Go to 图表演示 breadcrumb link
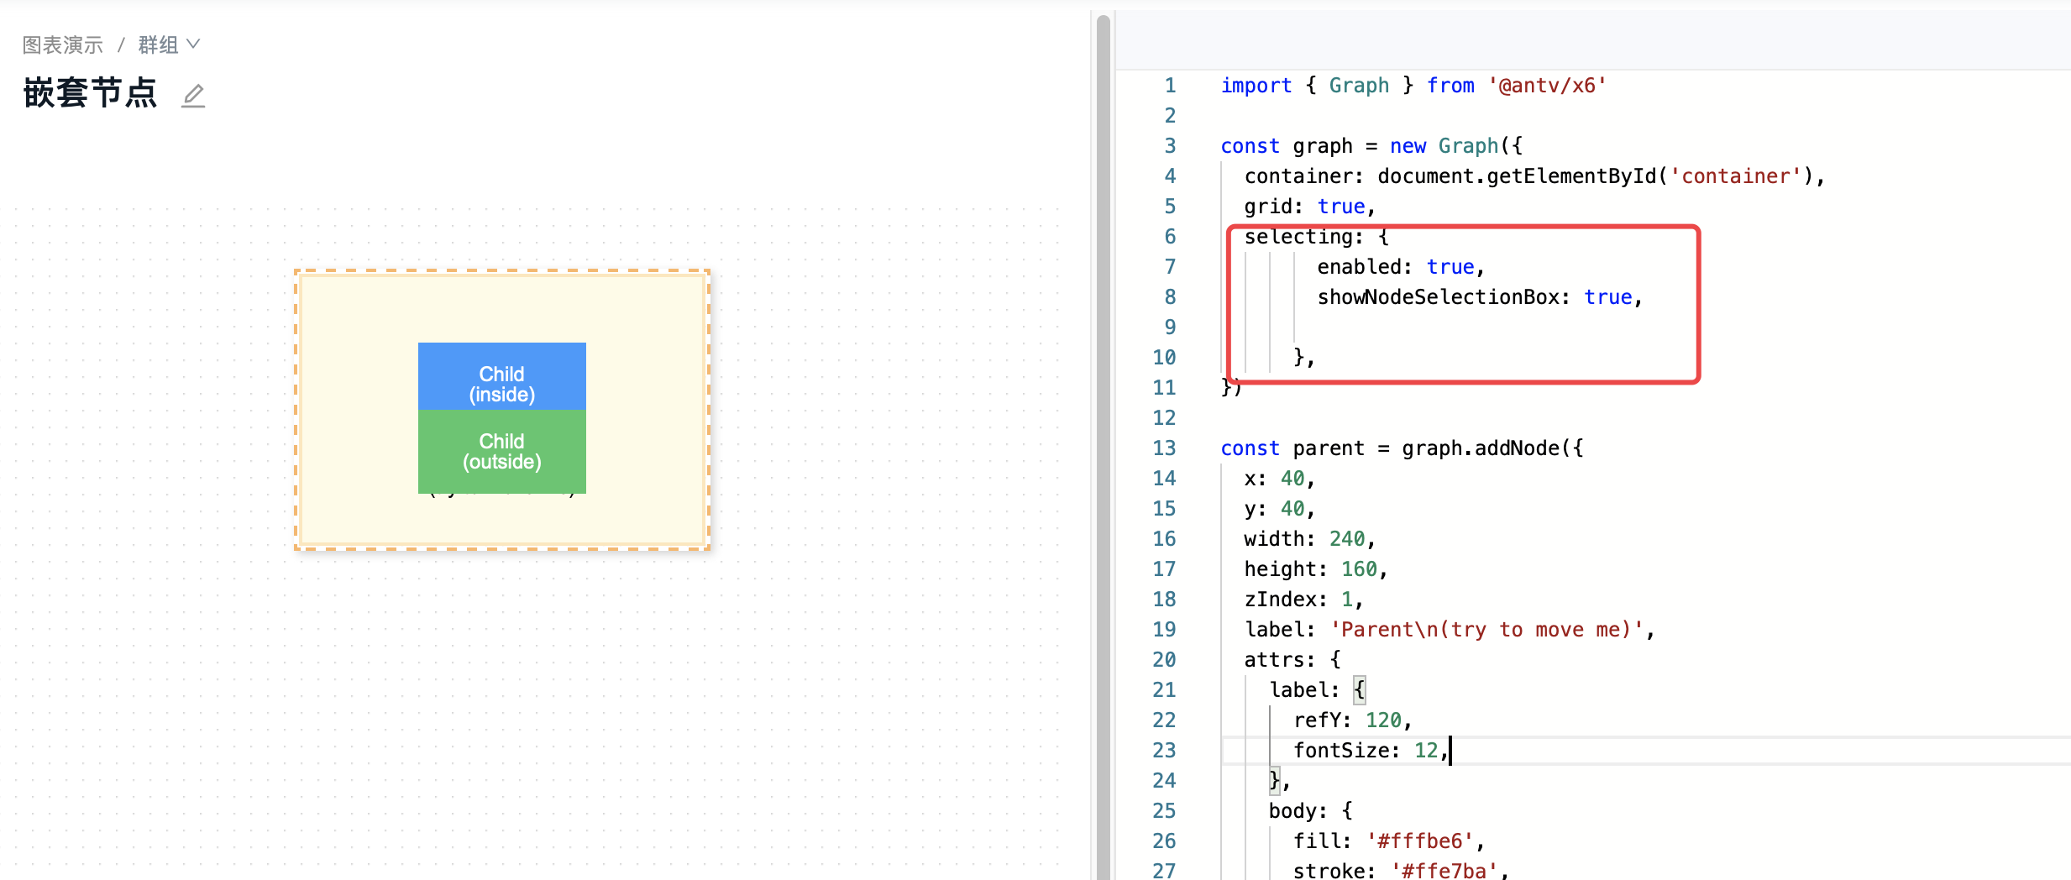Screen dimensions: 2071x880 (62, 45)
